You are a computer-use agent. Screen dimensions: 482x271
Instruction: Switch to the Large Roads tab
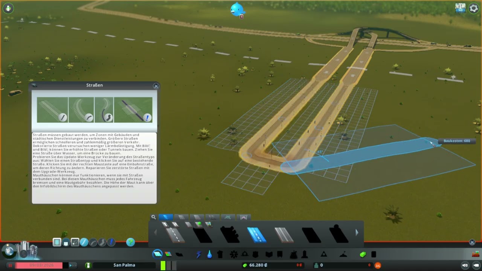(197, 217)
